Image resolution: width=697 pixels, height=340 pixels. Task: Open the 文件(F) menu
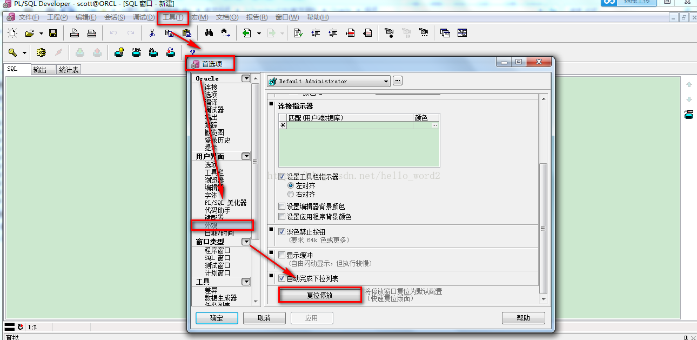(x=29, y=17)
